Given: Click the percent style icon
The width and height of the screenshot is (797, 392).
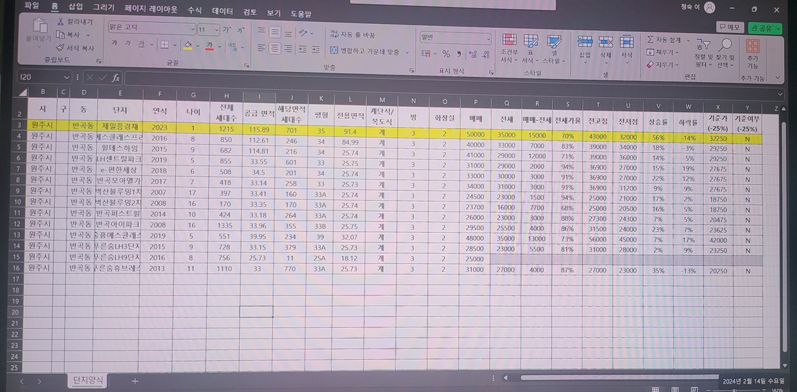Looking at the screenshot, I should [446, 54].
